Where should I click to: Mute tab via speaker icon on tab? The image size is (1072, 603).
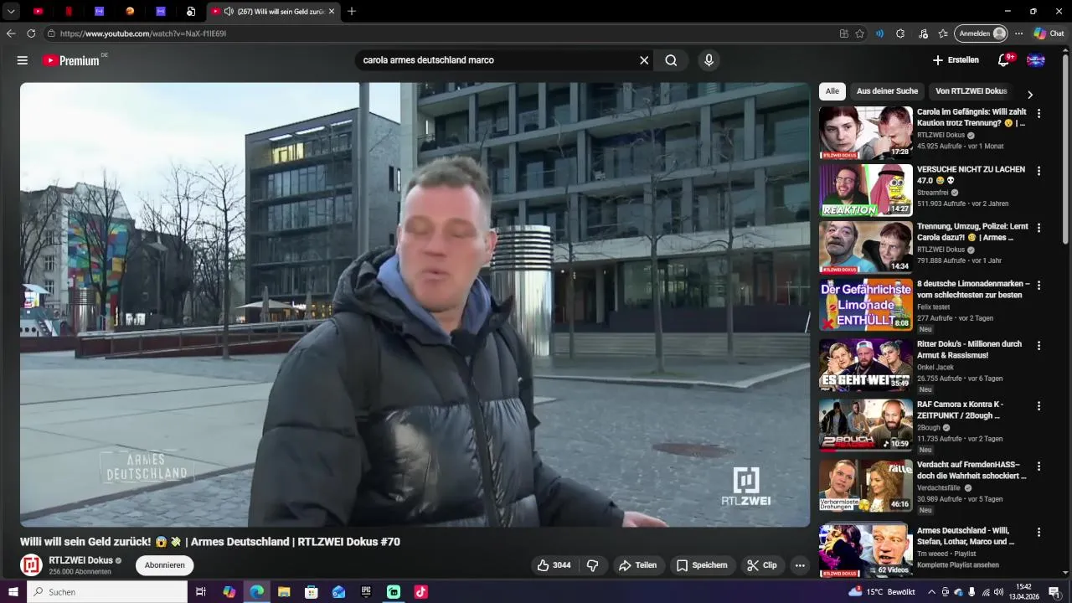tap(229, 12)
